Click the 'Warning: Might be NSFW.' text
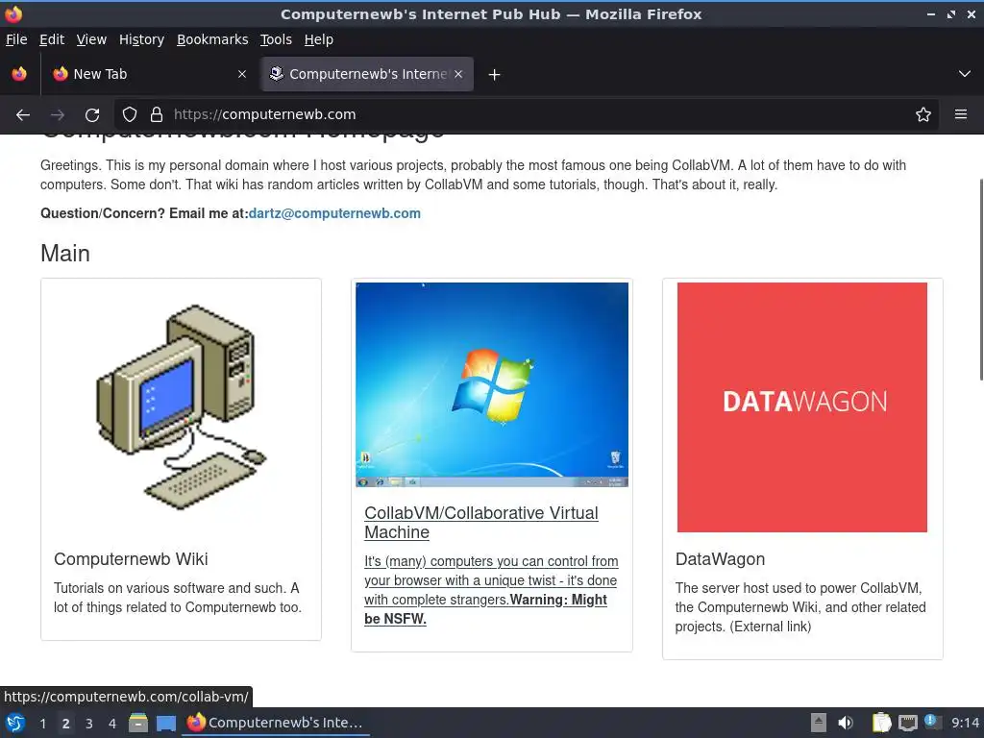The width and height of the screenshot is (984, 738). [x=485, y=609]
